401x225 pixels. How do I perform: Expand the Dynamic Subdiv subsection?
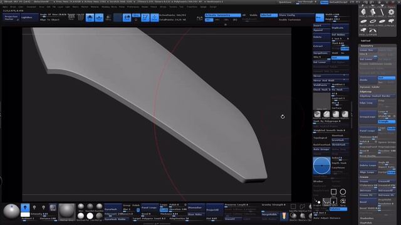tap(370, 87)
